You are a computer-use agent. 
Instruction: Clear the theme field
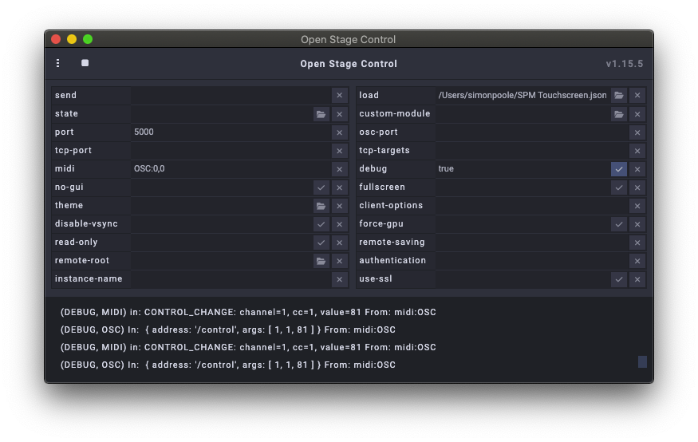[339, 206]
